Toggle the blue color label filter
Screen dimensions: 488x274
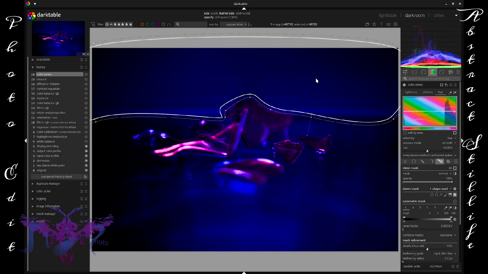point(153,24)
